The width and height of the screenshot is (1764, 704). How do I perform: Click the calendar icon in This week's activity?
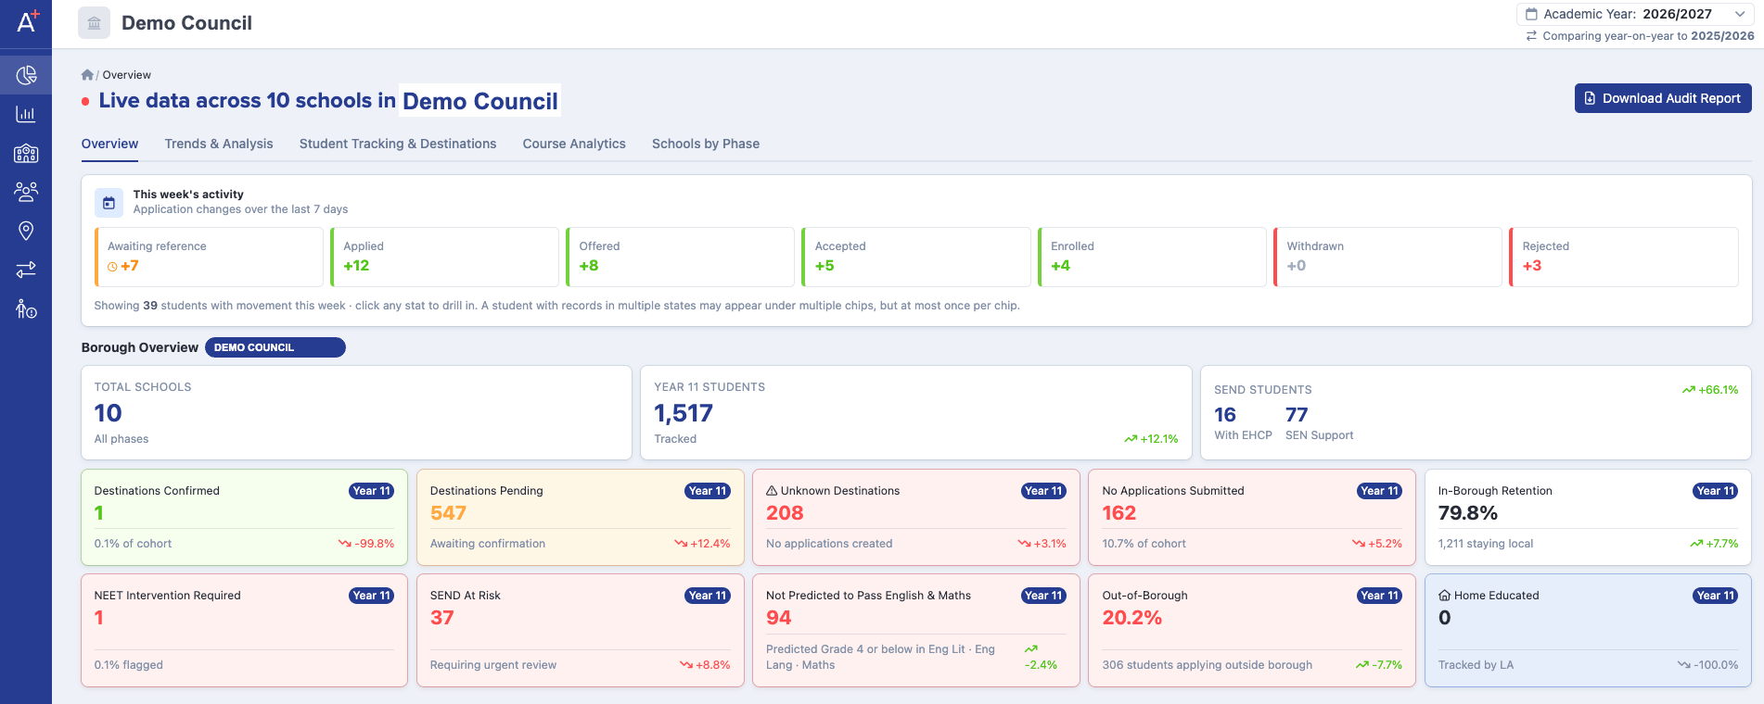109,203
